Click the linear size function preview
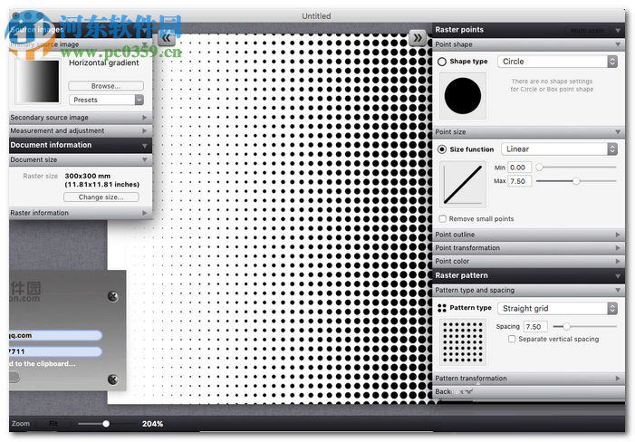This screenshot has width=635, height=442. [463, 184]
